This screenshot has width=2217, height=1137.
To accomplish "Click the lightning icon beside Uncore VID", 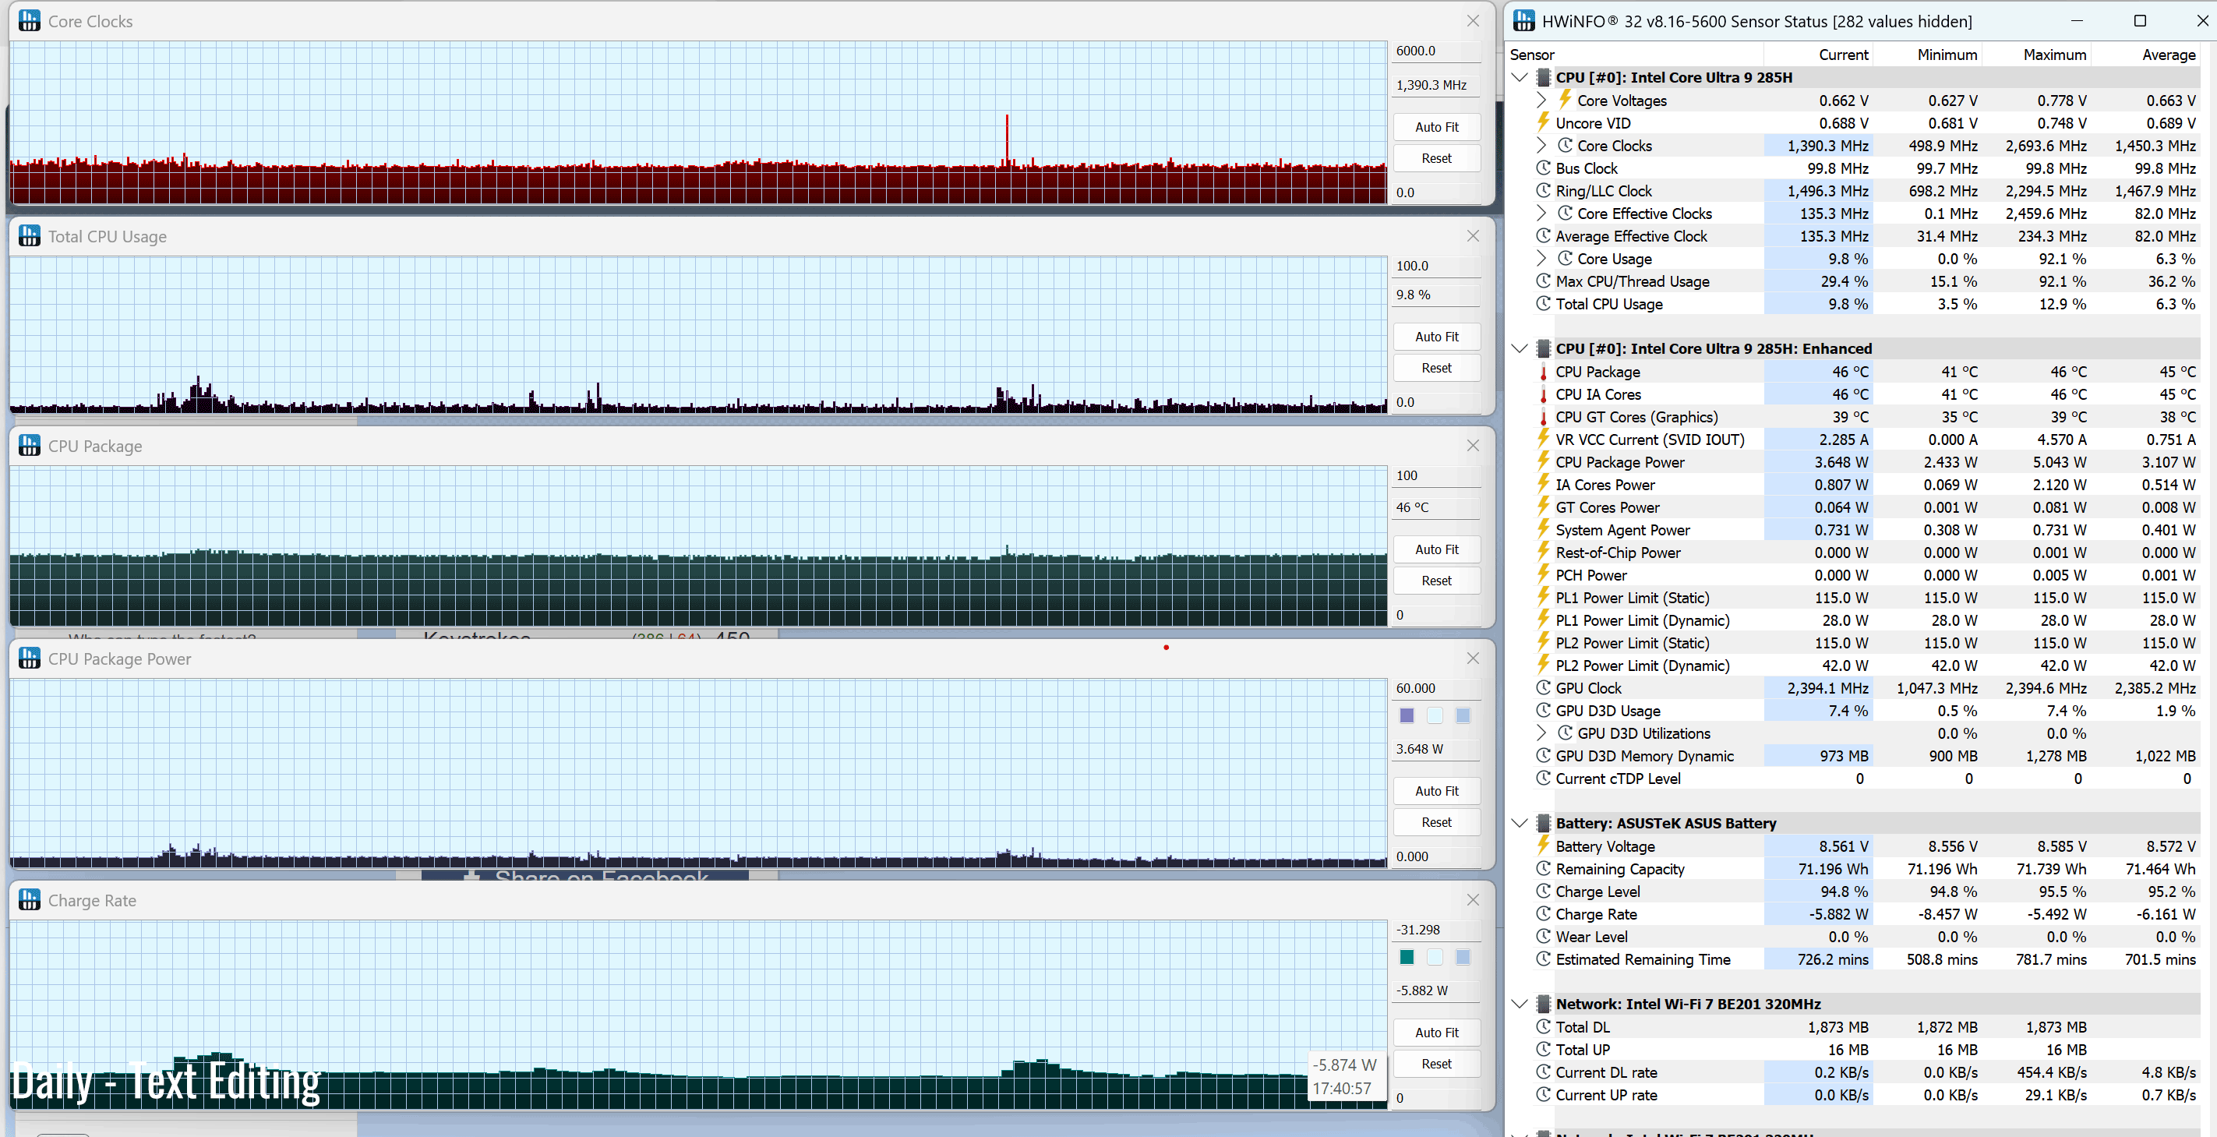I will [x=1544, y=122].
